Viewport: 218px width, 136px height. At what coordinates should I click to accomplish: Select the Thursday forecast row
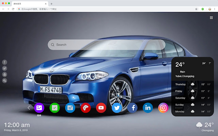click(193, 84)
